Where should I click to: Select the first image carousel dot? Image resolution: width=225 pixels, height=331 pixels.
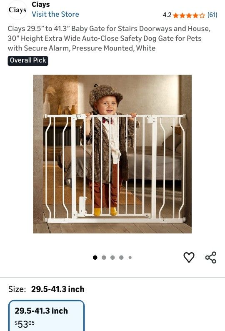95,257
